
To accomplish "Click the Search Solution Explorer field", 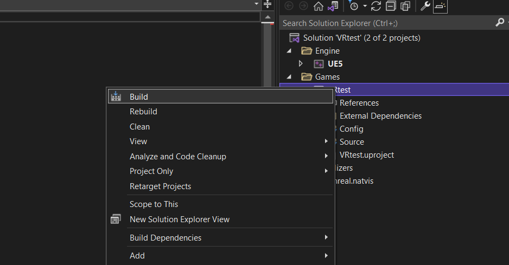I will point(385,23).
